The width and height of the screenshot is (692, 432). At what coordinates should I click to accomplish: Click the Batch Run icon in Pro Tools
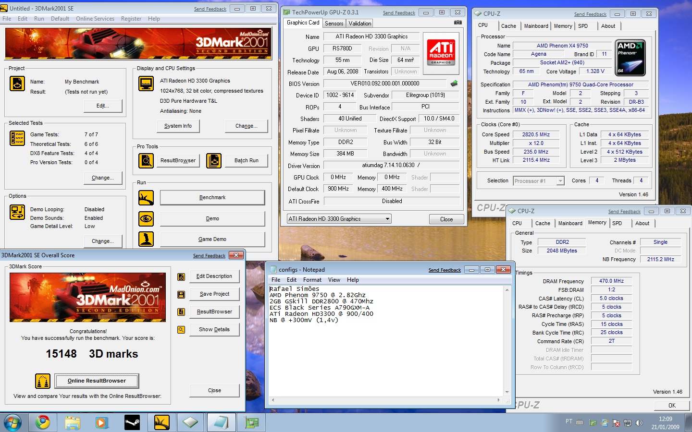(x=214, y=161)
